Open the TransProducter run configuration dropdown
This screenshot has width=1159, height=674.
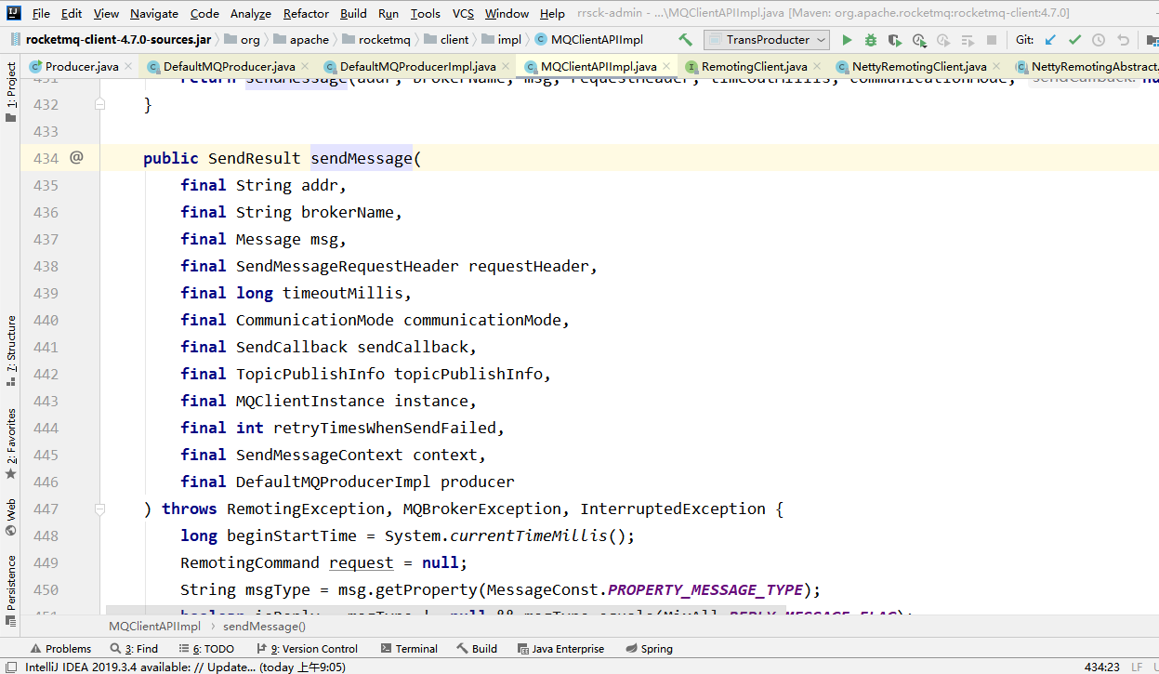pyautogui.click(x=767, y=40)
